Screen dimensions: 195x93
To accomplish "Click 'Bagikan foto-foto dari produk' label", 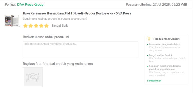I will (x=58, y=64).
